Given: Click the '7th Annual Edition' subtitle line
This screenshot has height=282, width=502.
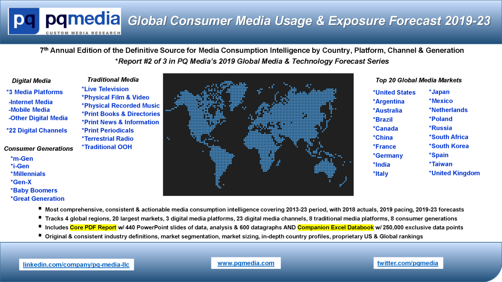Looking at the screenshot, I should (252, 50).
